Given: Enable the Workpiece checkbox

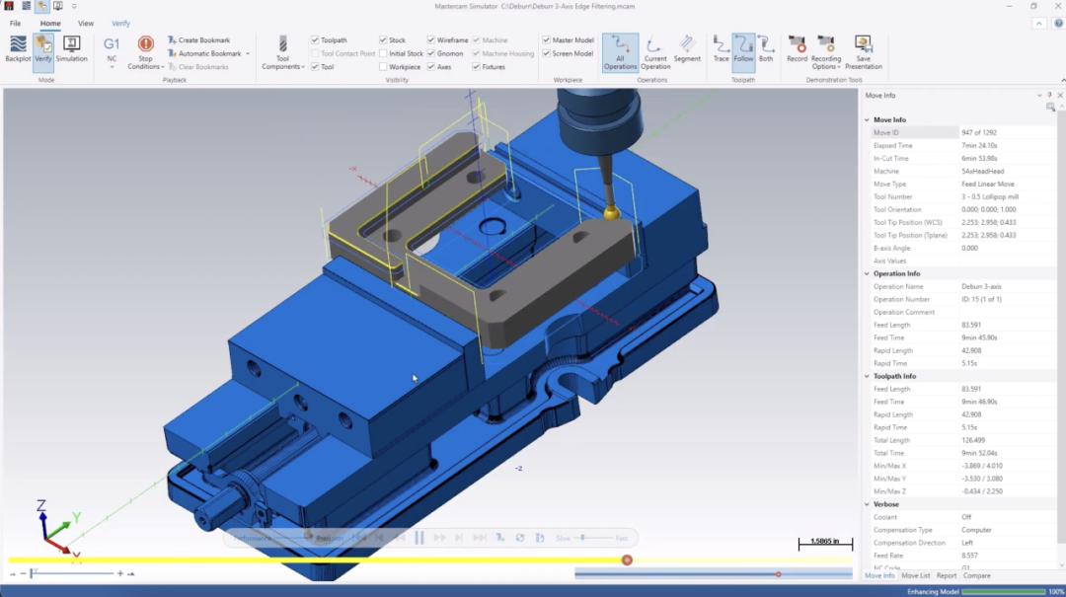Looking at the screenshot, I should 383,67.
